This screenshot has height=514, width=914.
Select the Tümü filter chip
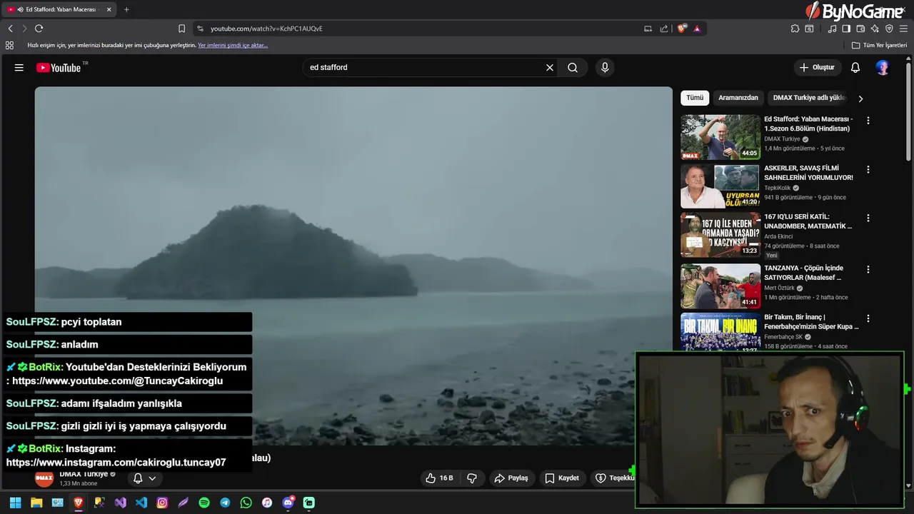[x=695, y=98]
